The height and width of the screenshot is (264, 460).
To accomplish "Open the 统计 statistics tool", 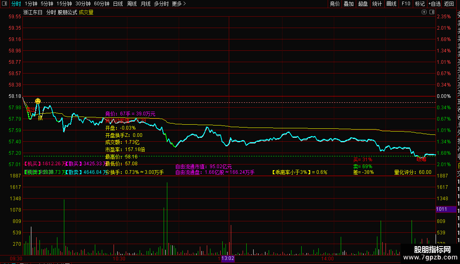I will pyautogui.click(x=377, y=4).
